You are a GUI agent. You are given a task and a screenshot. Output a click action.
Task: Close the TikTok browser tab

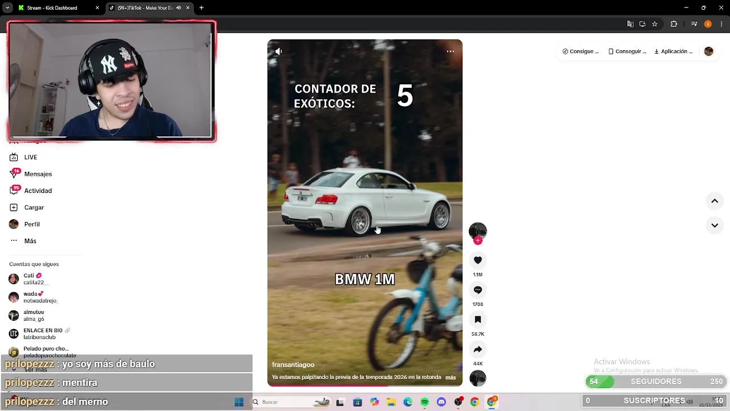pyautogui.click(x=188, y=8)
